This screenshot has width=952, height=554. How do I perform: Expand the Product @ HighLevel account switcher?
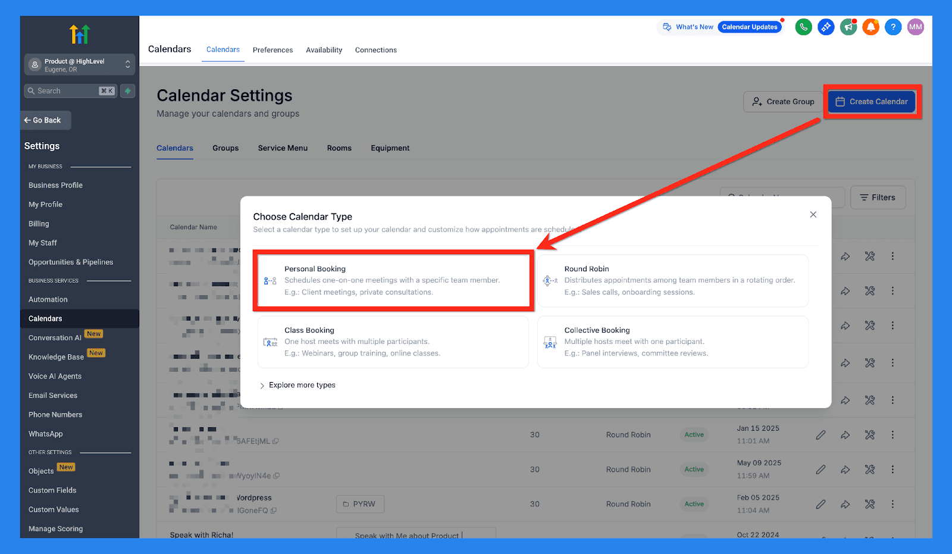[x=80, y=65]
